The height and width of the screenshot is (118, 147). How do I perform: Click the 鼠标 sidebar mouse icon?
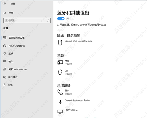(5, 53)
